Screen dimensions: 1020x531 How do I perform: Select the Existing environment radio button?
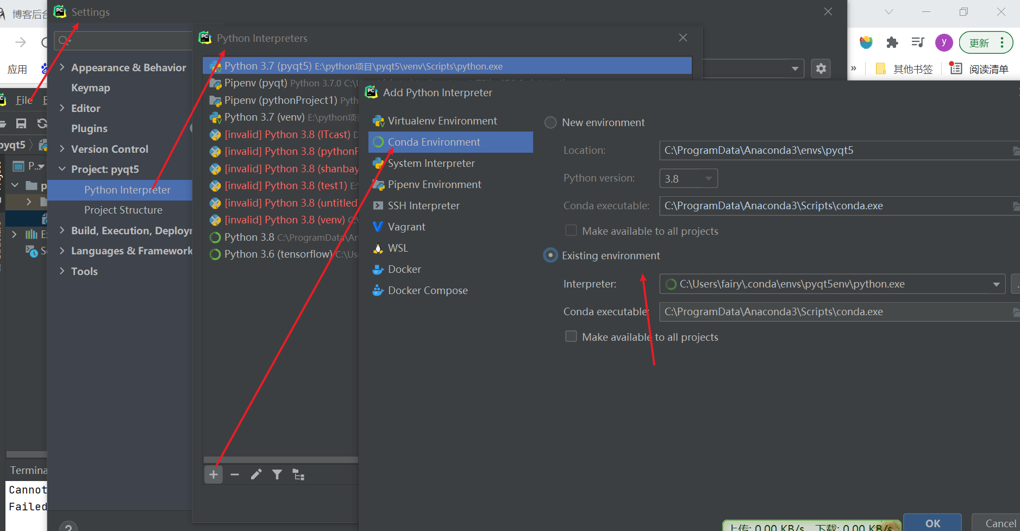pyautogui.click(x=550, y=255)
